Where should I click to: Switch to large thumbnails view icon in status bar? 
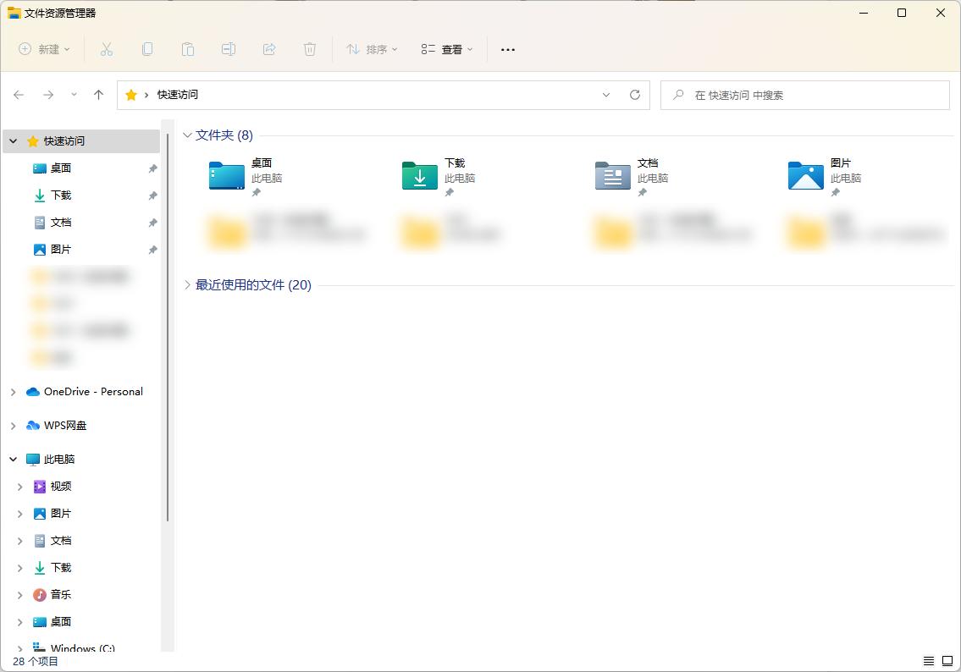947,661
